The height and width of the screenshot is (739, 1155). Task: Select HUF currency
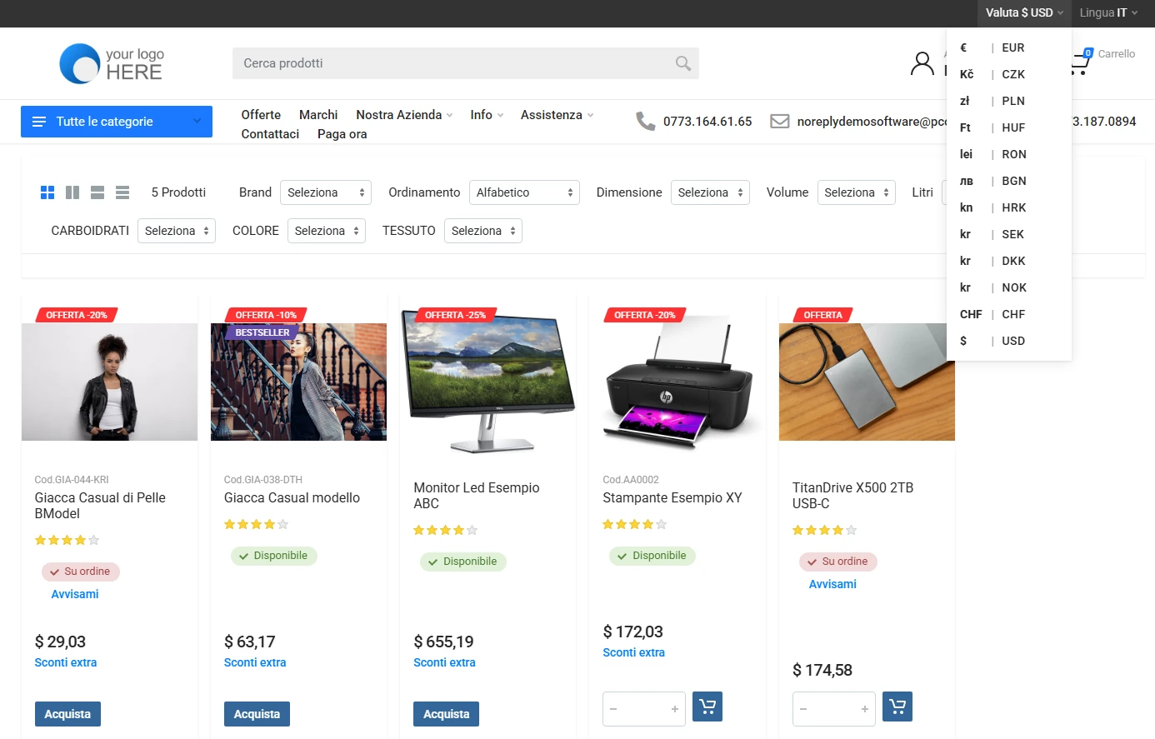1009,127
